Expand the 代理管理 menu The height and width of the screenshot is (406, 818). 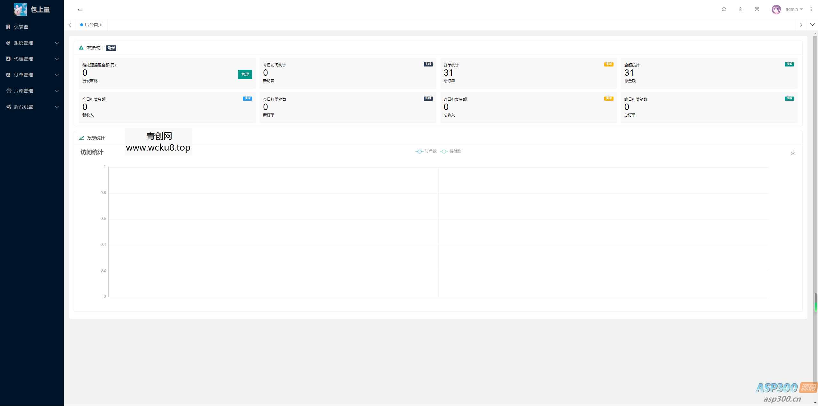click(x=32, y=59)
